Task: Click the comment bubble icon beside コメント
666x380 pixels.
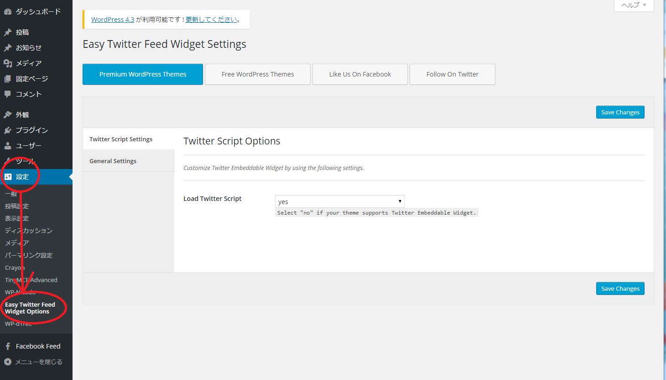Action: tap(8, 94)
